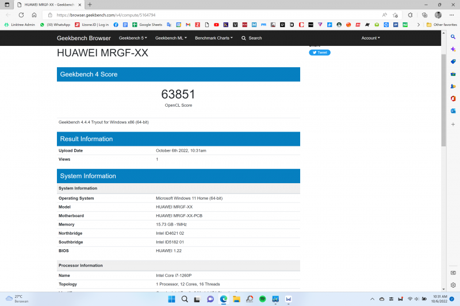Viewport: 460px width, 306px height.
Task: Select 'October 6th 2022, 10:31am' upload date value
Action: pyautogui.click(x=181, y=150)
